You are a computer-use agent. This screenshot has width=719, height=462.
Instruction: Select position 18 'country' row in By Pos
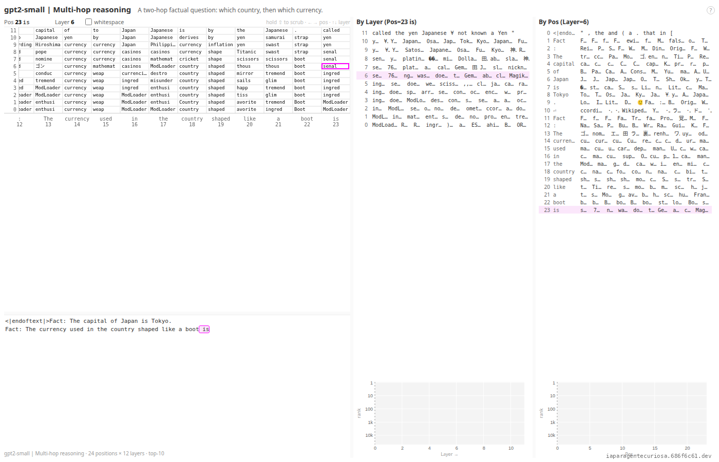625,171
